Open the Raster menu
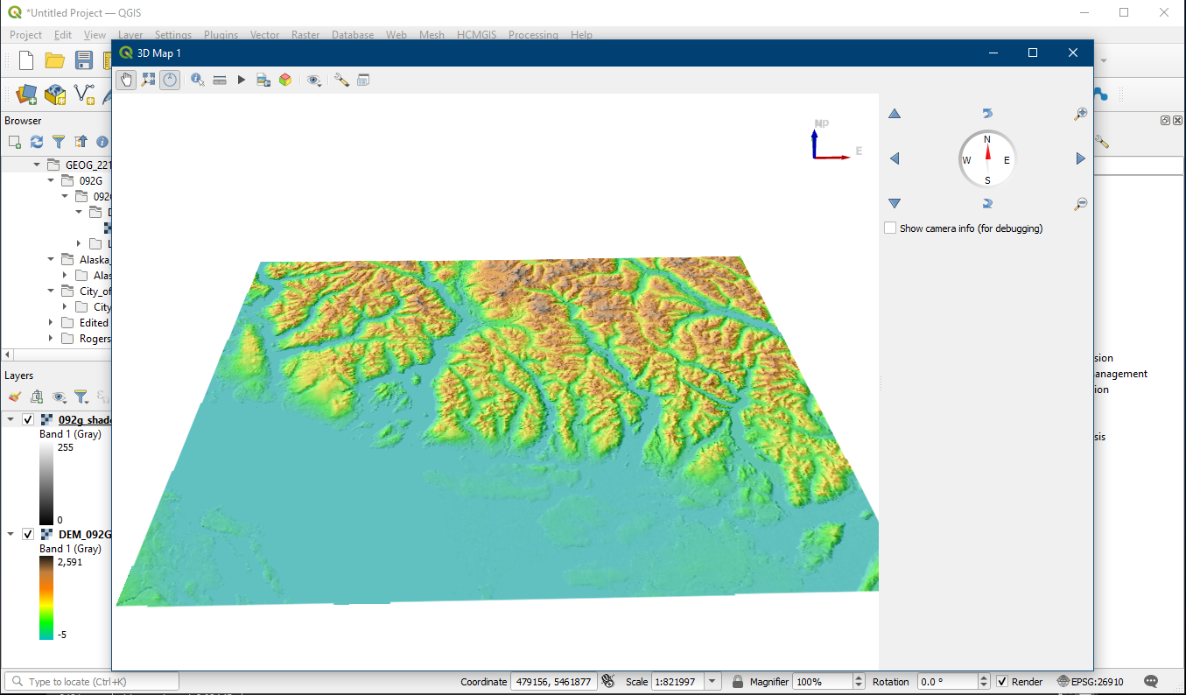The height and width of the screenshot is (695, 1186). tap(305, 35)
